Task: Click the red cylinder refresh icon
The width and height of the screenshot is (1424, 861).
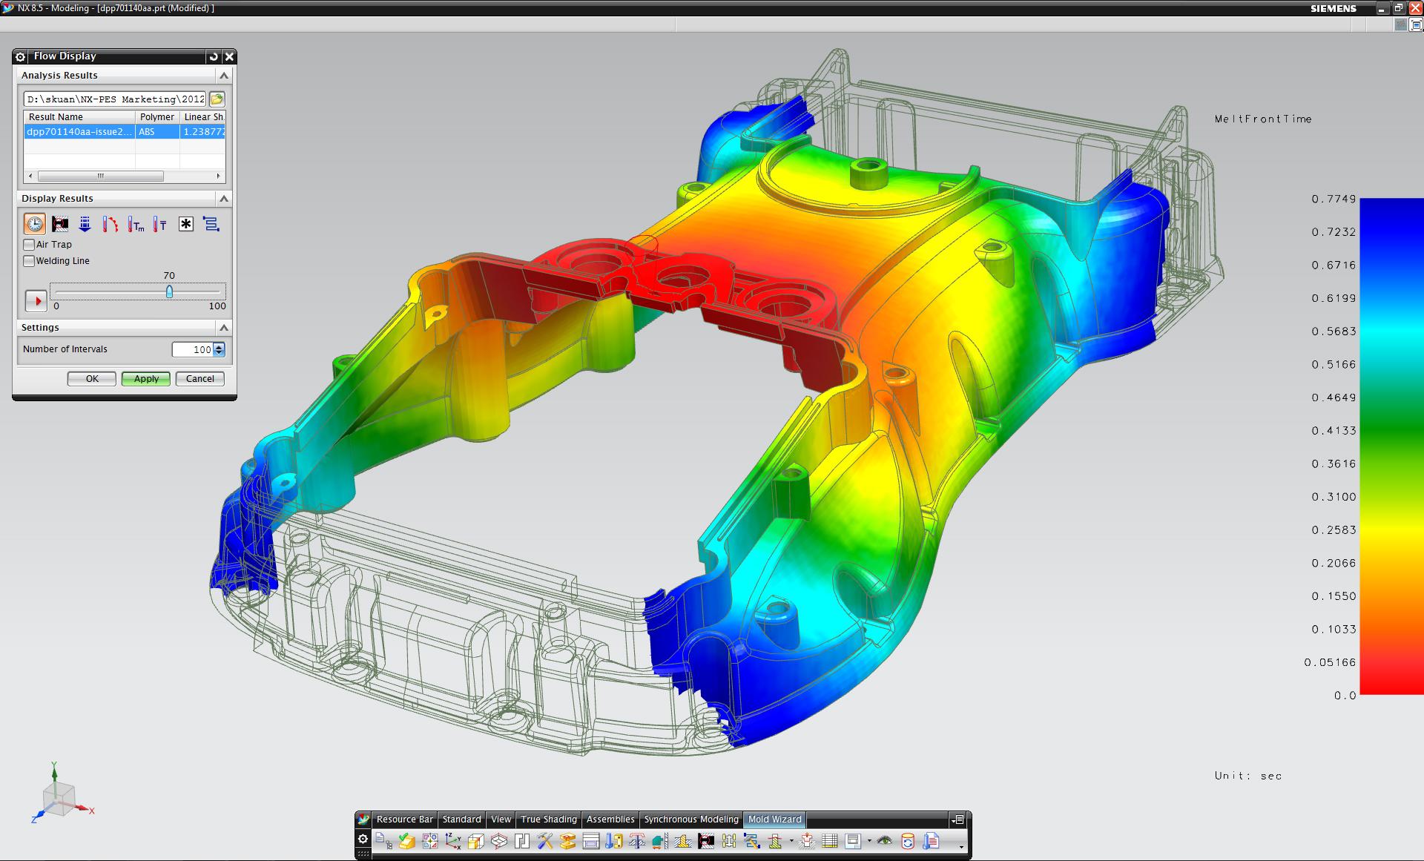Action: 907,841
